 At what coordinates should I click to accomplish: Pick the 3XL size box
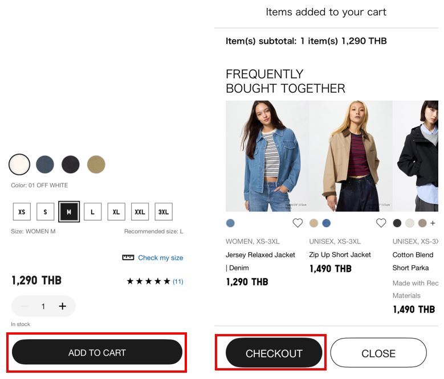tap(164, 212)
